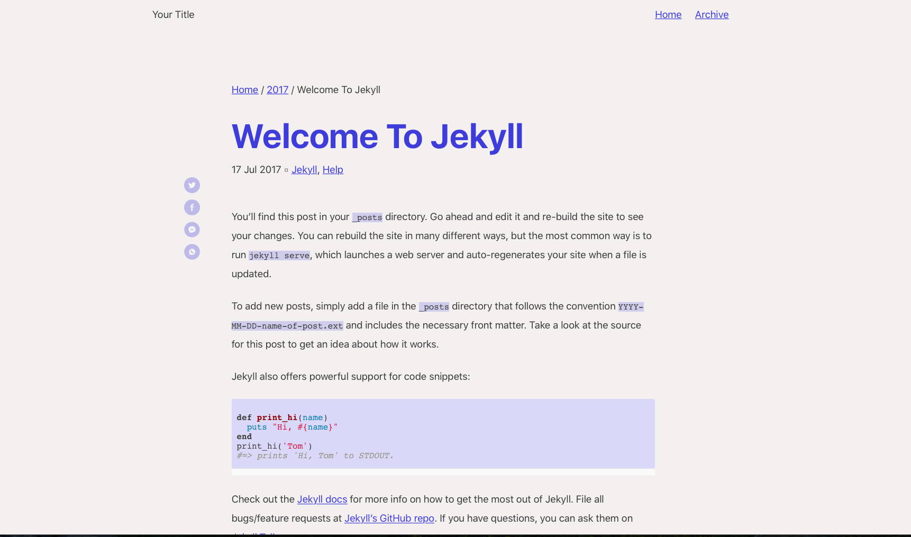Click the 17 Jul 2017 date
This screenshot has width=911, height=537.
tap(257, 170)
